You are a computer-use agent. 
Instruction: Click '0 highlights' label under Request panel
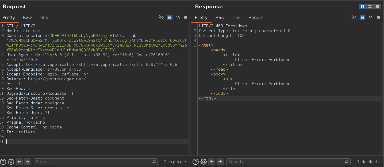175,162
